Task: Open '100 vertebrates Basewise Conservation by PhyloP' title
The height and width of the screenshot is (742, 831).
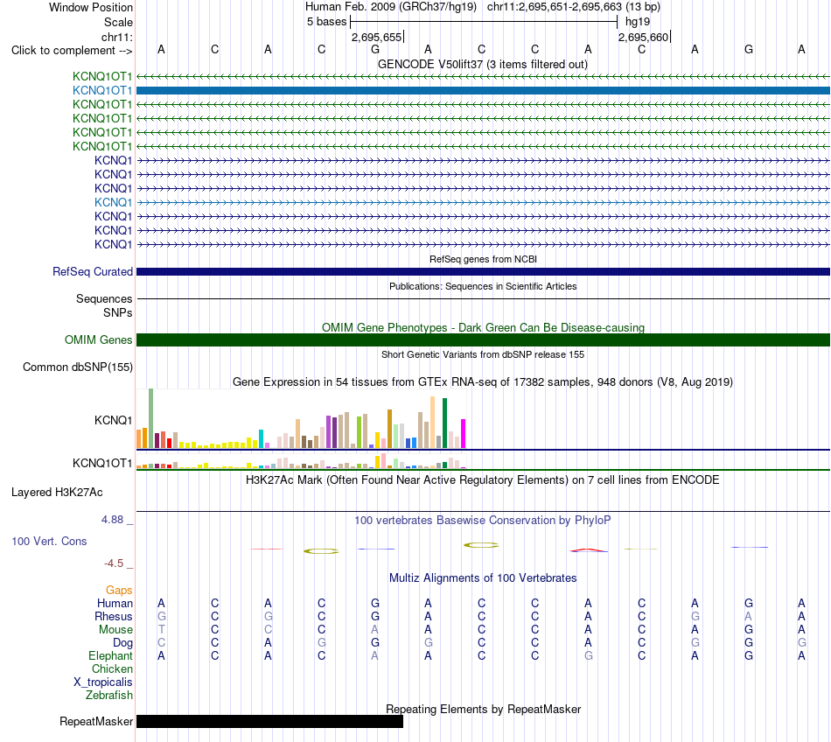Action: point(483,520)
